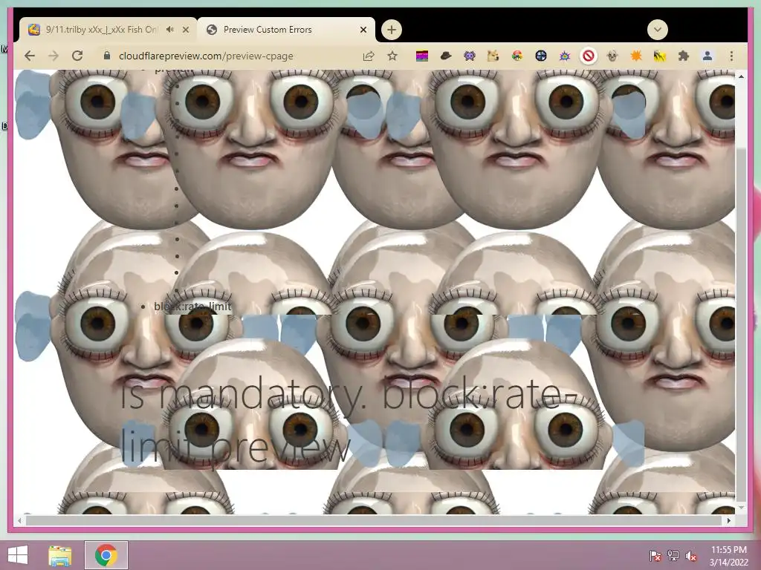Open the gray skull extension
This screenshot has width=761, height=570.
coord(612,56)
